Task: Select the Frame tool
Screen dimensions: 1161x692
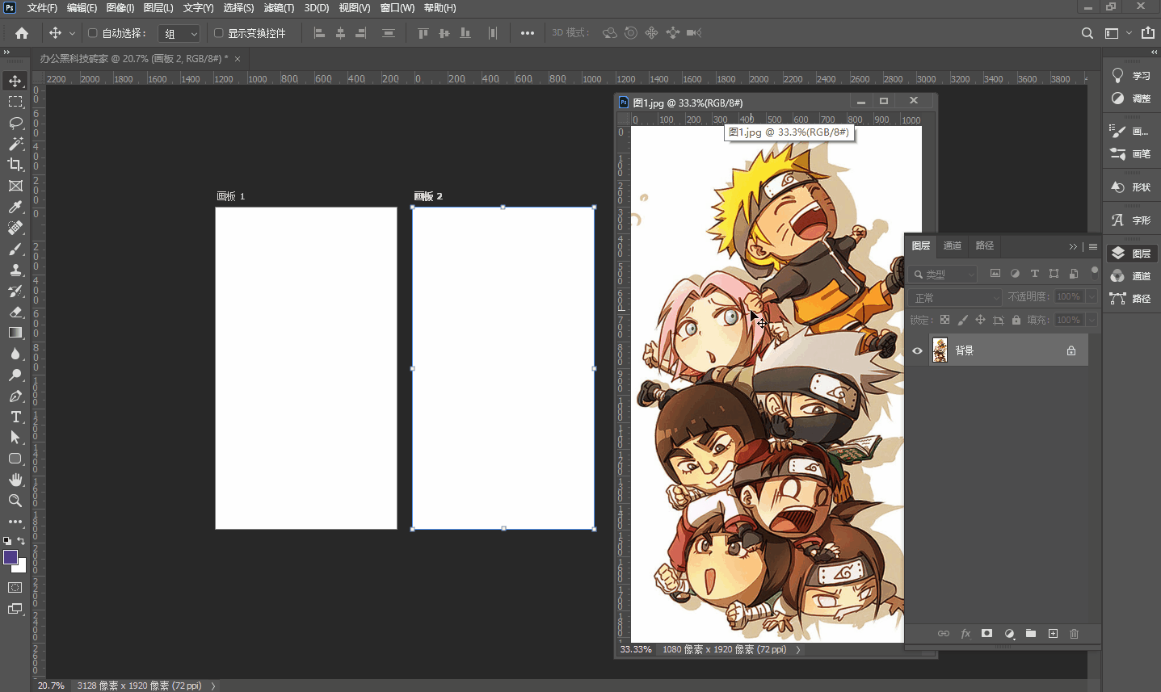Action: point(15,186)
